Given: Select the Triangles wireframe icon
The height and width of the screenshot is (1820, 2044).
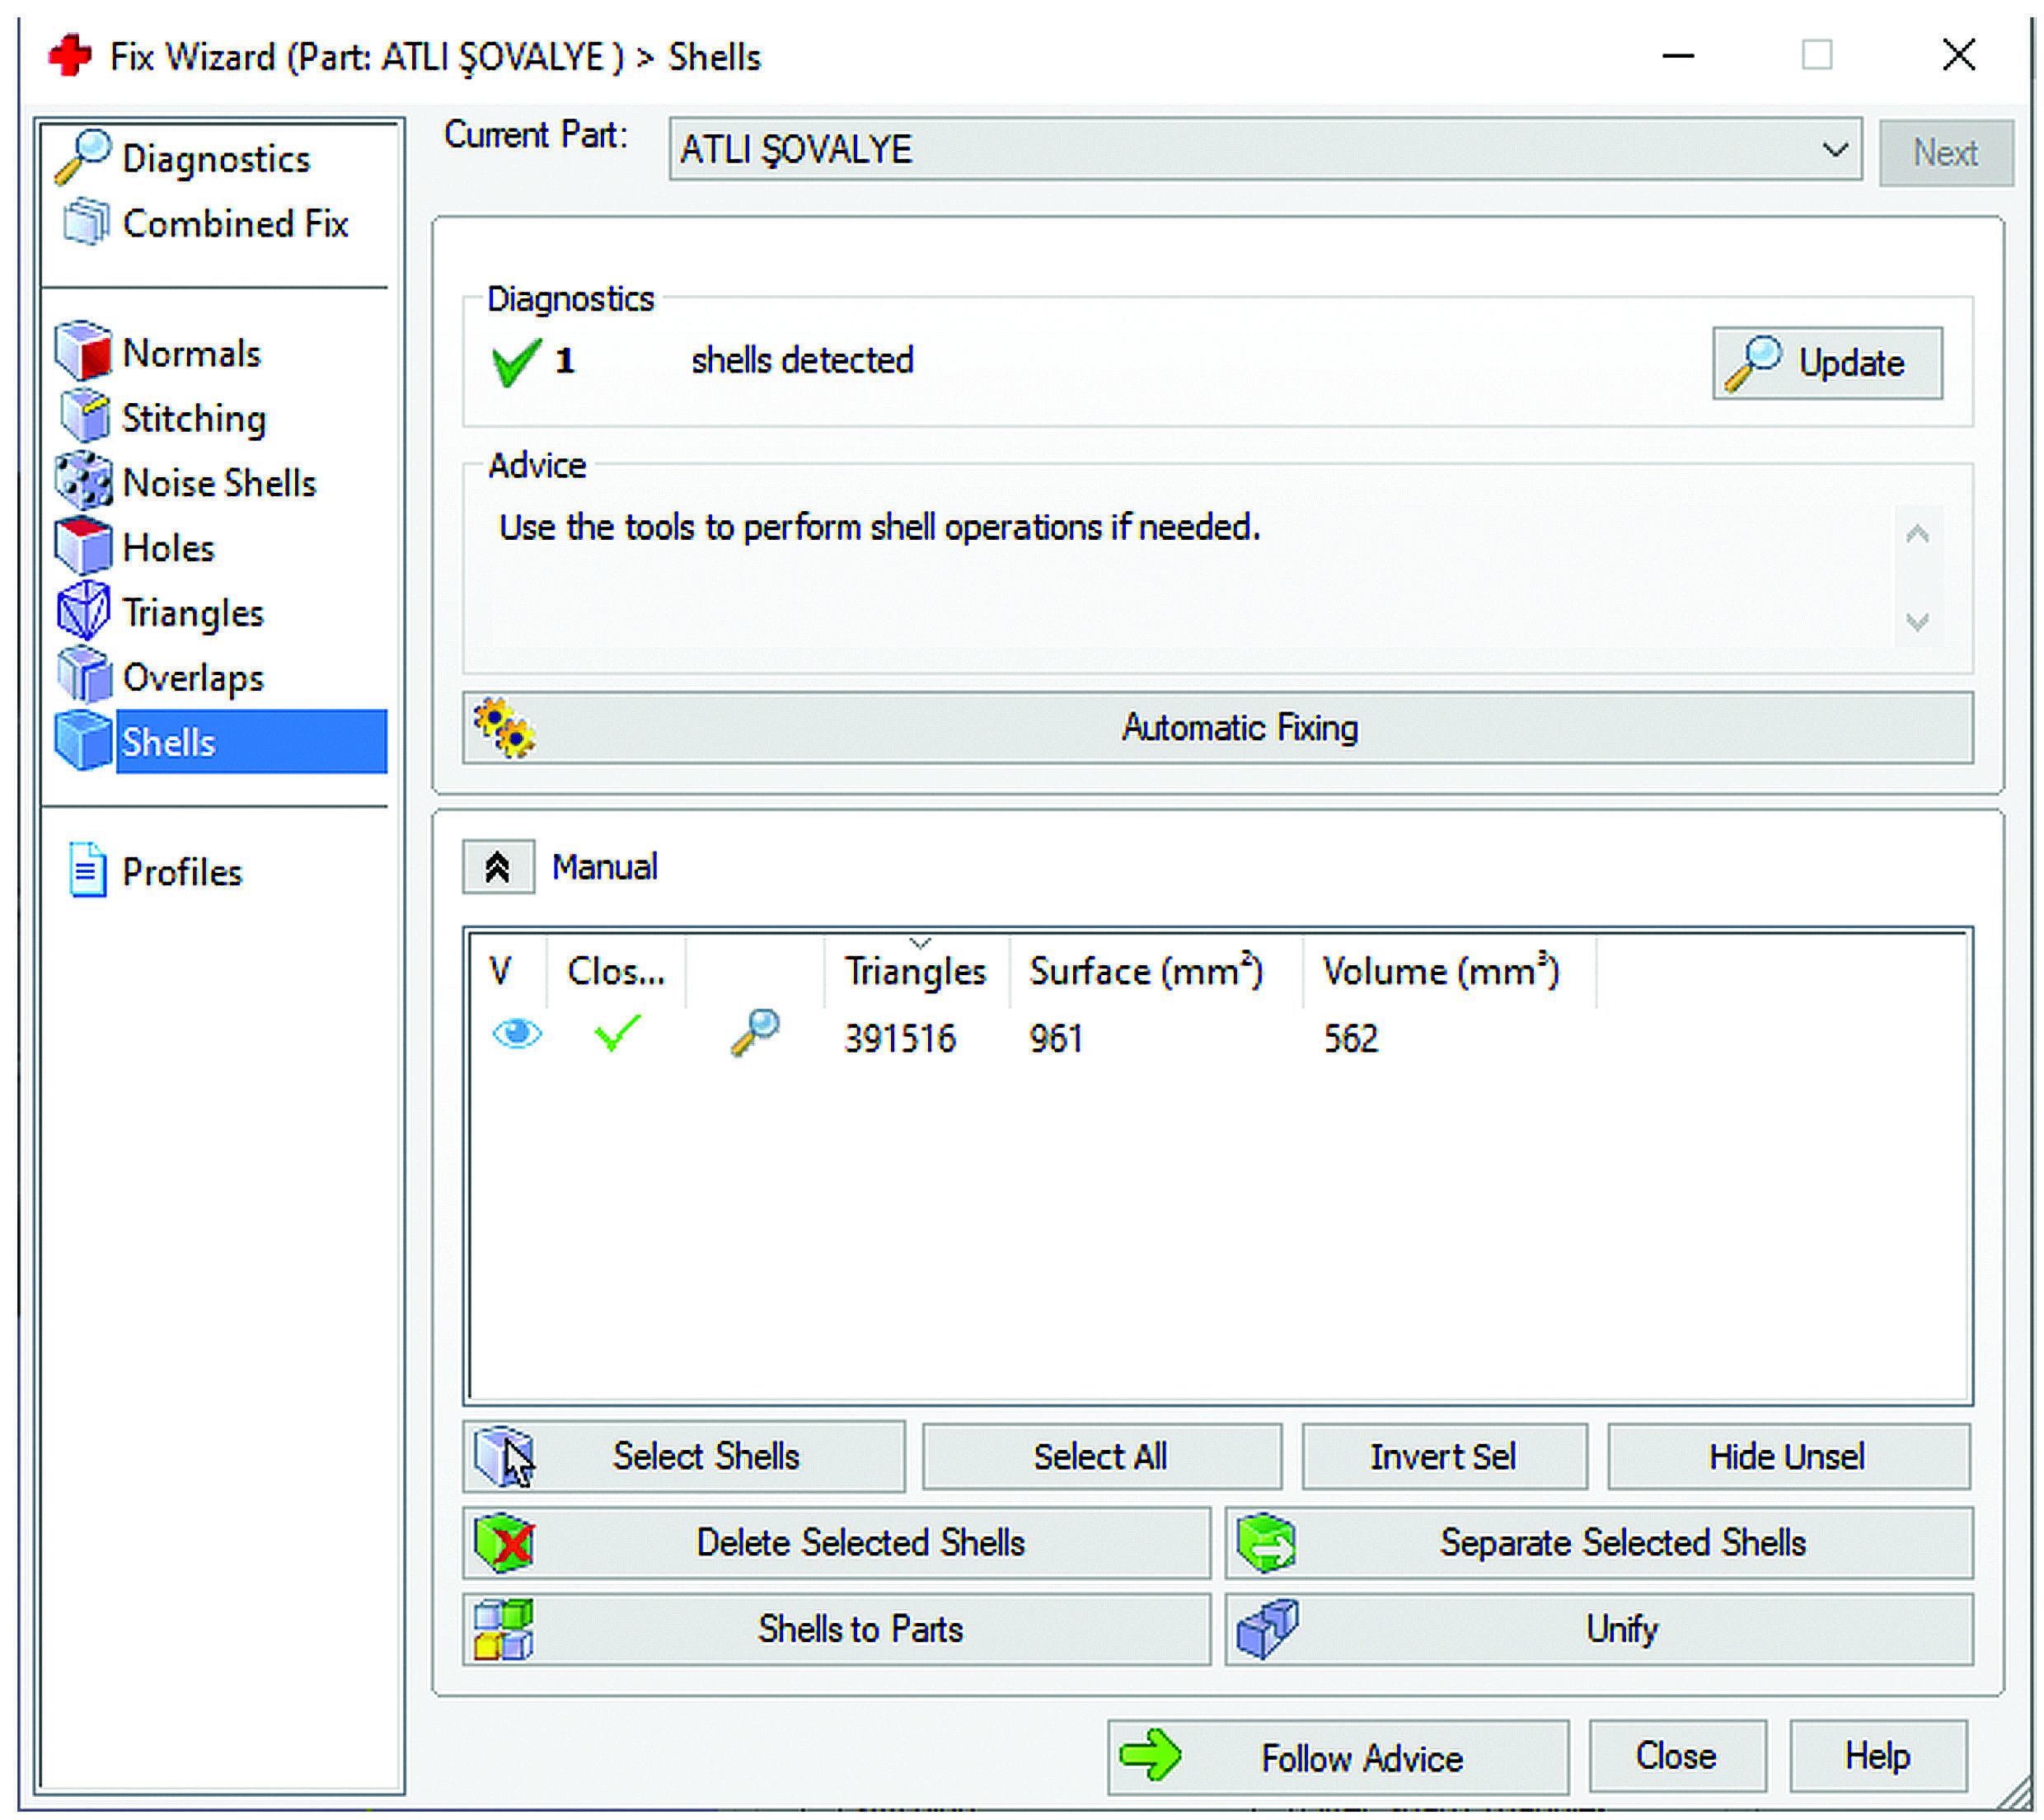Looking at the screenshot, I should click(x=83, y=612).
